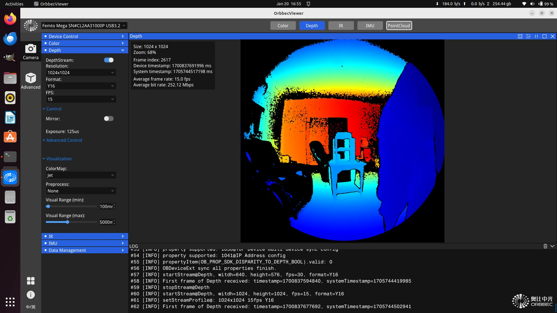Collapse the Visualization section
This screenshot has height=313, width=557.
[57, 159]
